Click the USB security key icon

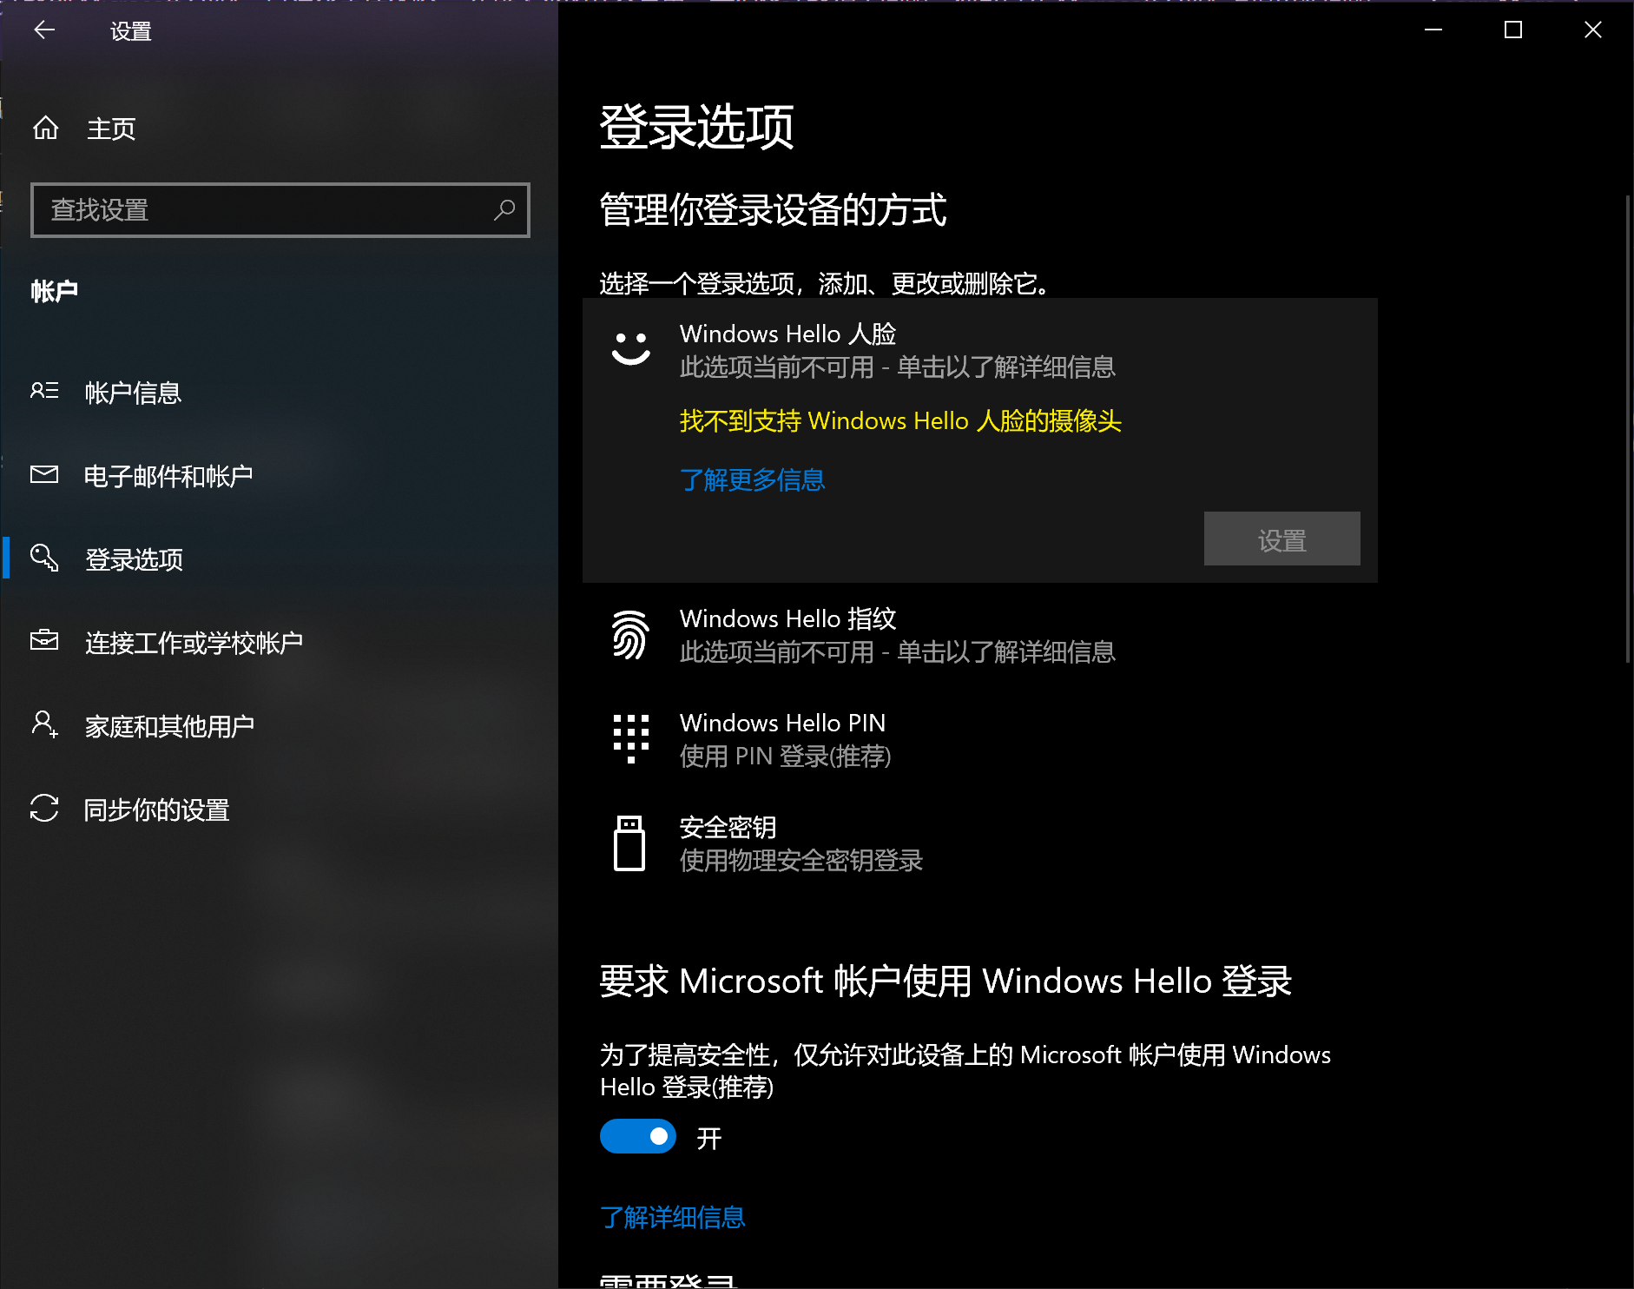point(629,843)
